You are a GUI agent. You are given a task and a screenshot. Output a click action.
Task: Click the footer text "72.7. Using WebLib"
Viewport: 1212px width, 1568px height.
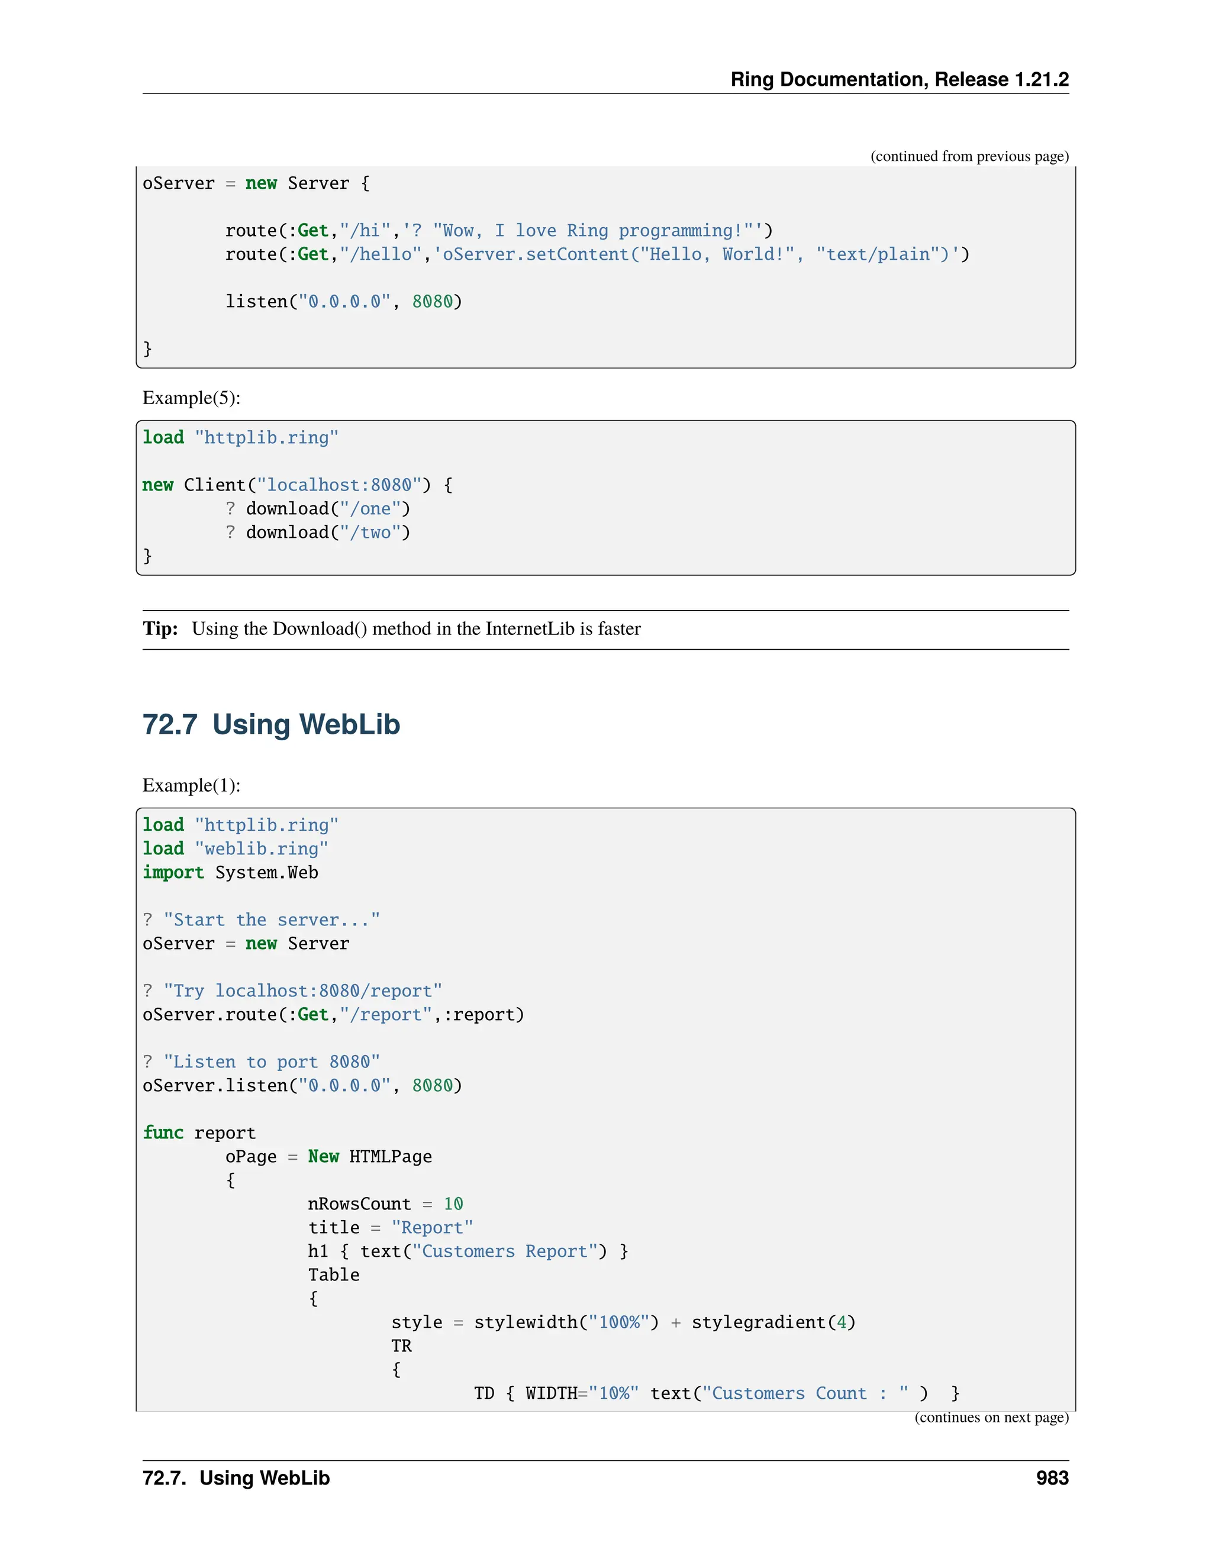(x=236, y=1477)
